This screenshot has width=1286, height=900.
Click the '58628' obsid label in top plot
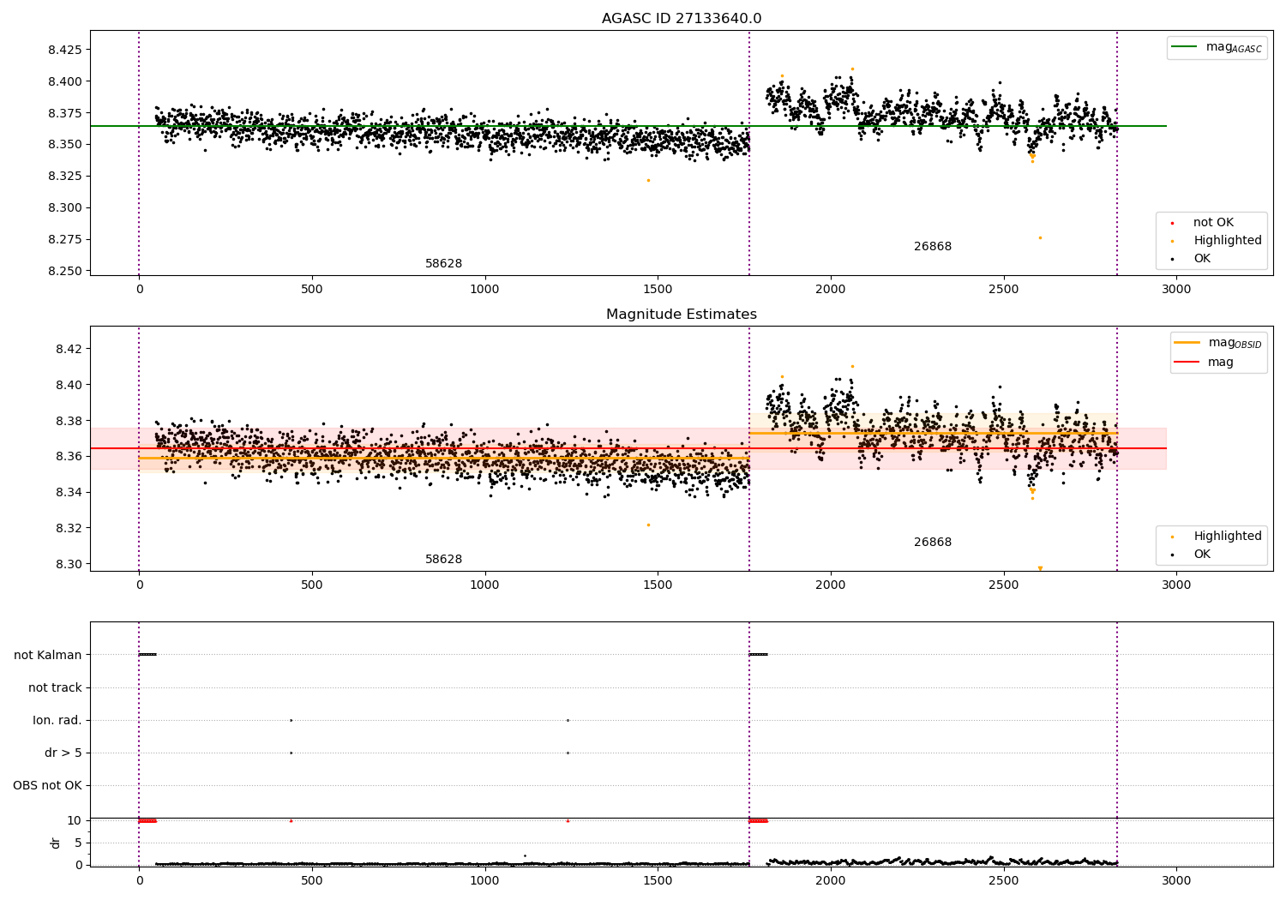coord(443,264)
